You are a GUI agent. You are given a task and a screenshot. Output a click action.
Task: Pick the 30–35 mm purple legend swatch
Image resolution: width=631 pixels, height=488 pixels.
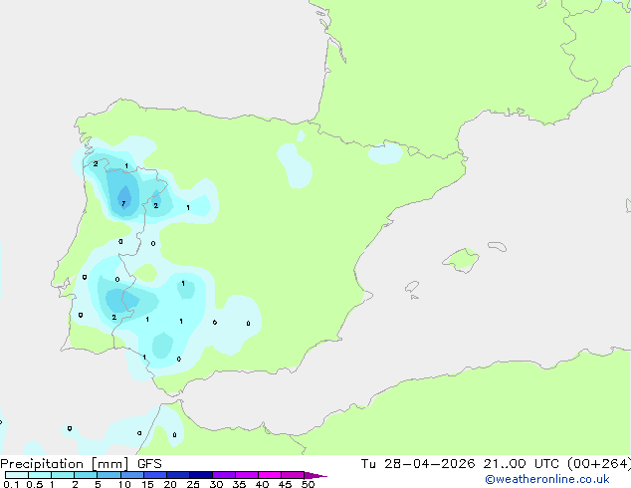pos(224,475)
